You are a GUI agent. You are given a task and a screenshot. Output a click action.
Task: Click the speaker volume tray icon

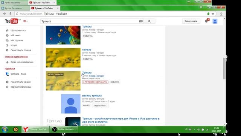point(198,130)
